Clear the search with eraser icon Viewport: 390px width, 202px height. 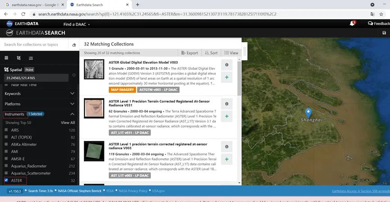tap(74, 45)
